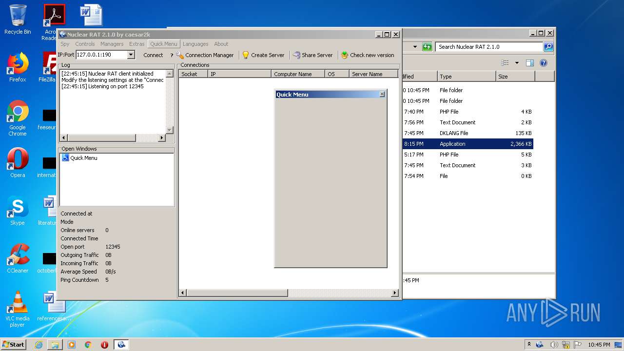Screen dimensions: 624x351
Task: Open the Connection Manager
Action: point(205,55)
